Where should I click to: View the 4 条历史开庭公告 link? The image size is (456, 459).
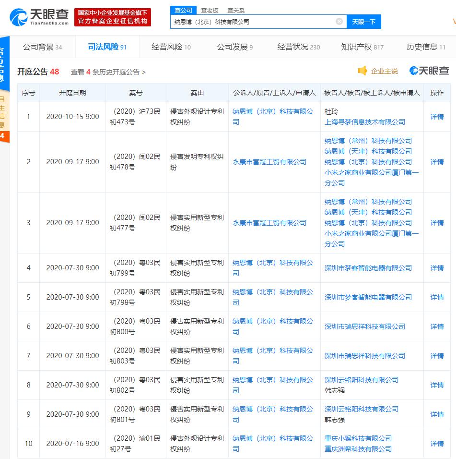tap(108, 72)
